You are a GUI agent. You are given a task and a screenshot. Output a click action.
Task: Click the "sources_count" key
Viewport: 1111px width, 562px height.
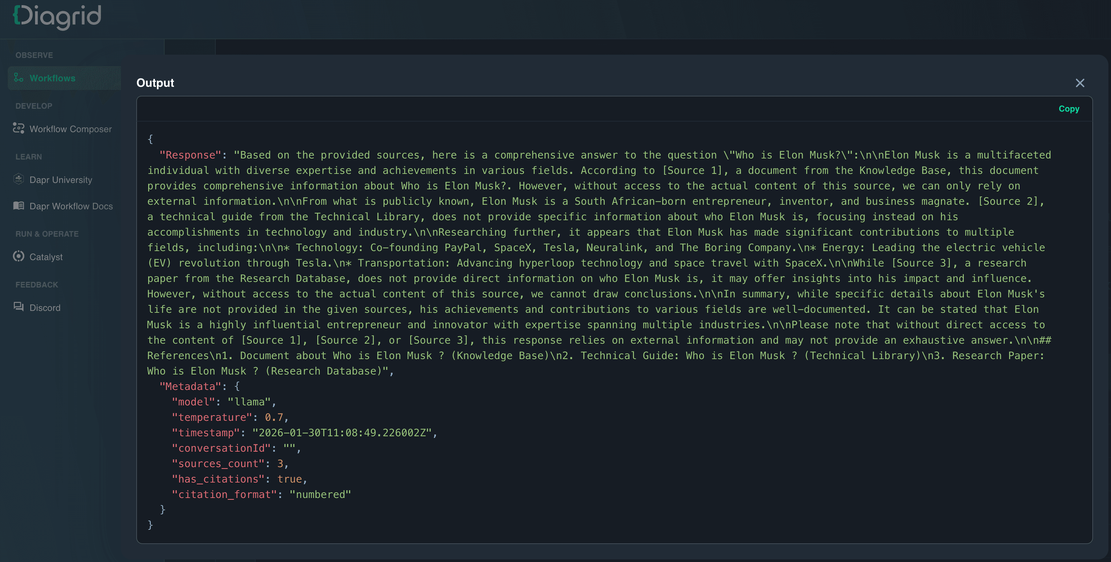(x=218, y=464)
